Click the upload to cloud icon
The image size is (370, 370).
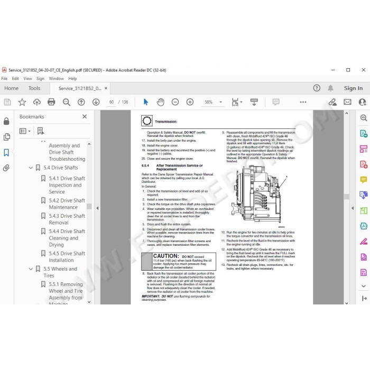(37, 102)
